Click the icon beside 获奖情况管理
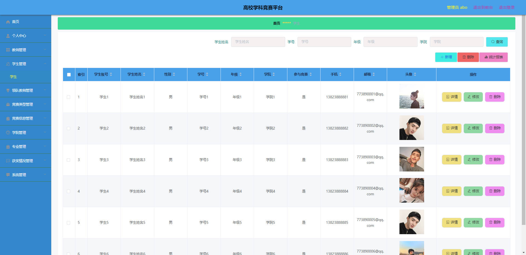Viewport: 526px width, 255px height. [x=8, y=161]
